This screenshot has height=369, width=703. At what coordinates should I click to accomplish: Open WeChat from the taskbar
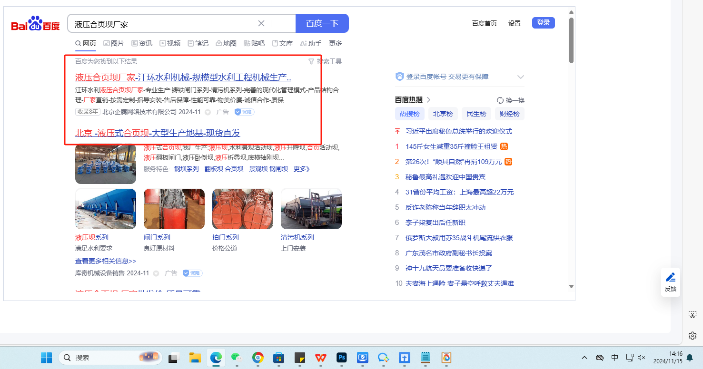pyautogui.click(x=237, y=358)
